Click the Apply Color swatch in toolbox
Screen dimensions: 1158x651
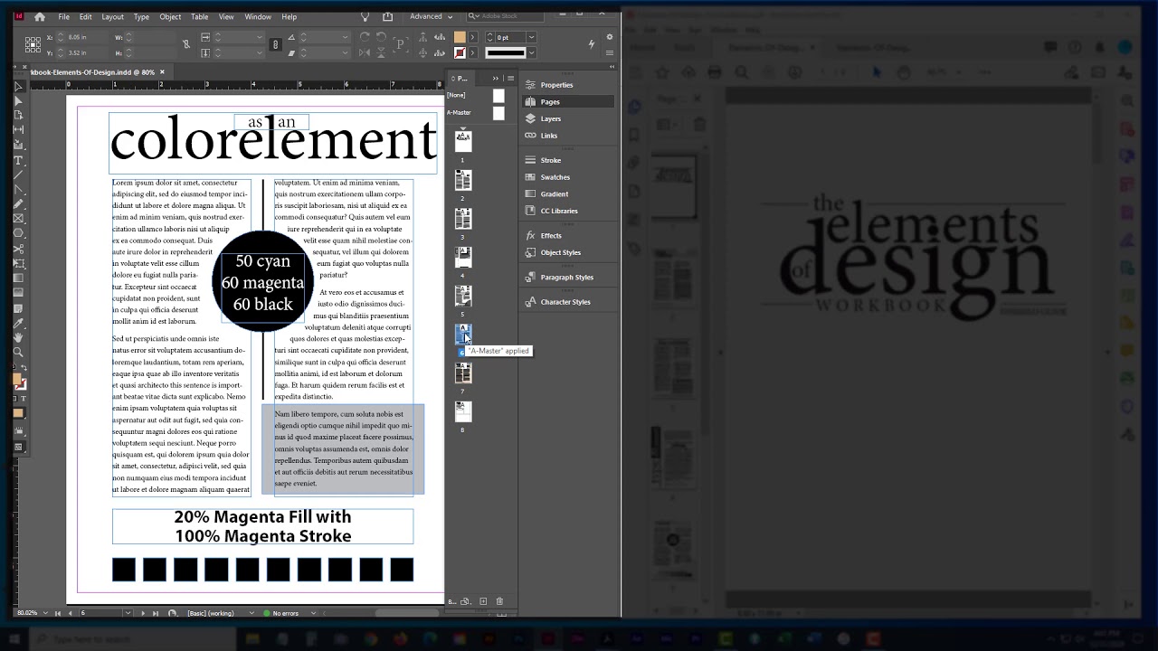pos(18,413)
